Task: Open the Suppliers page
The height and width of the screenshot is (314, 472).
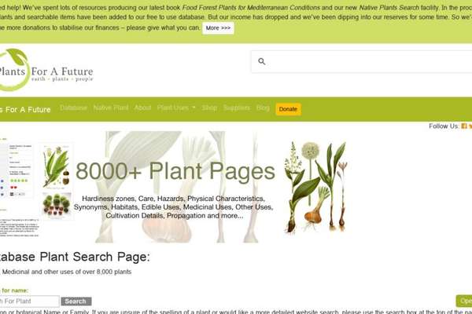Action: [237, 108]
